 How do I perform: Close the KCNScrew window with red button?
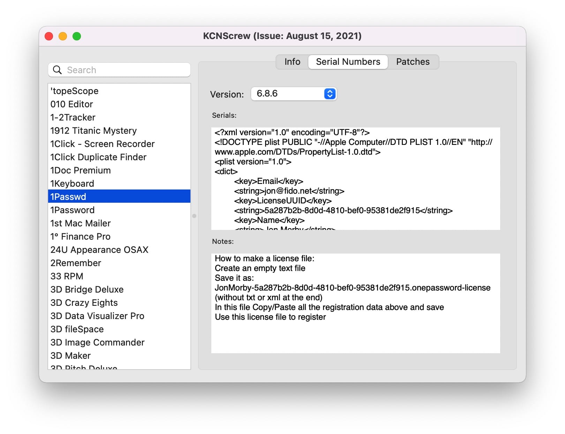coord(49,36)
